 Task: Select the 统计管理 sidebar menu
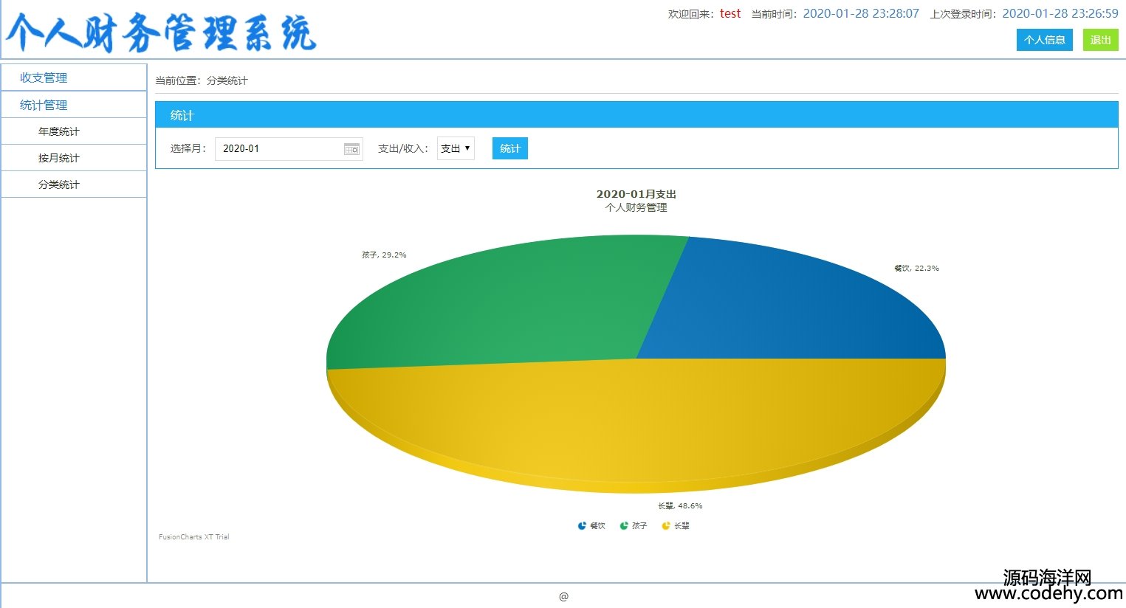(74, 105)
